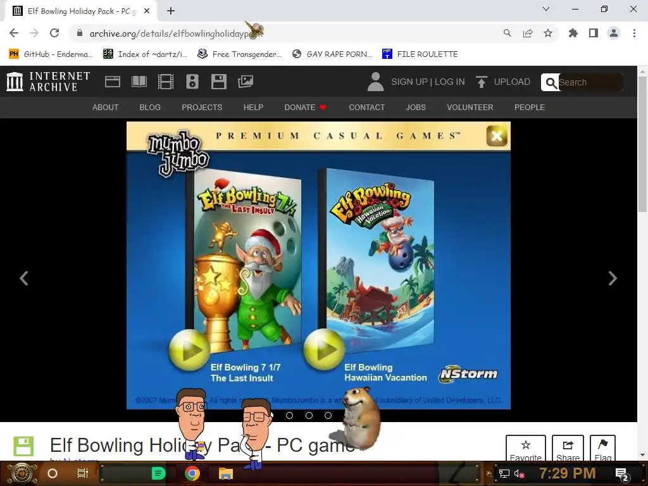Click the browser Back arrow
Image resolution: width=648 pixels, height=486 pixels.
[14, 33]
